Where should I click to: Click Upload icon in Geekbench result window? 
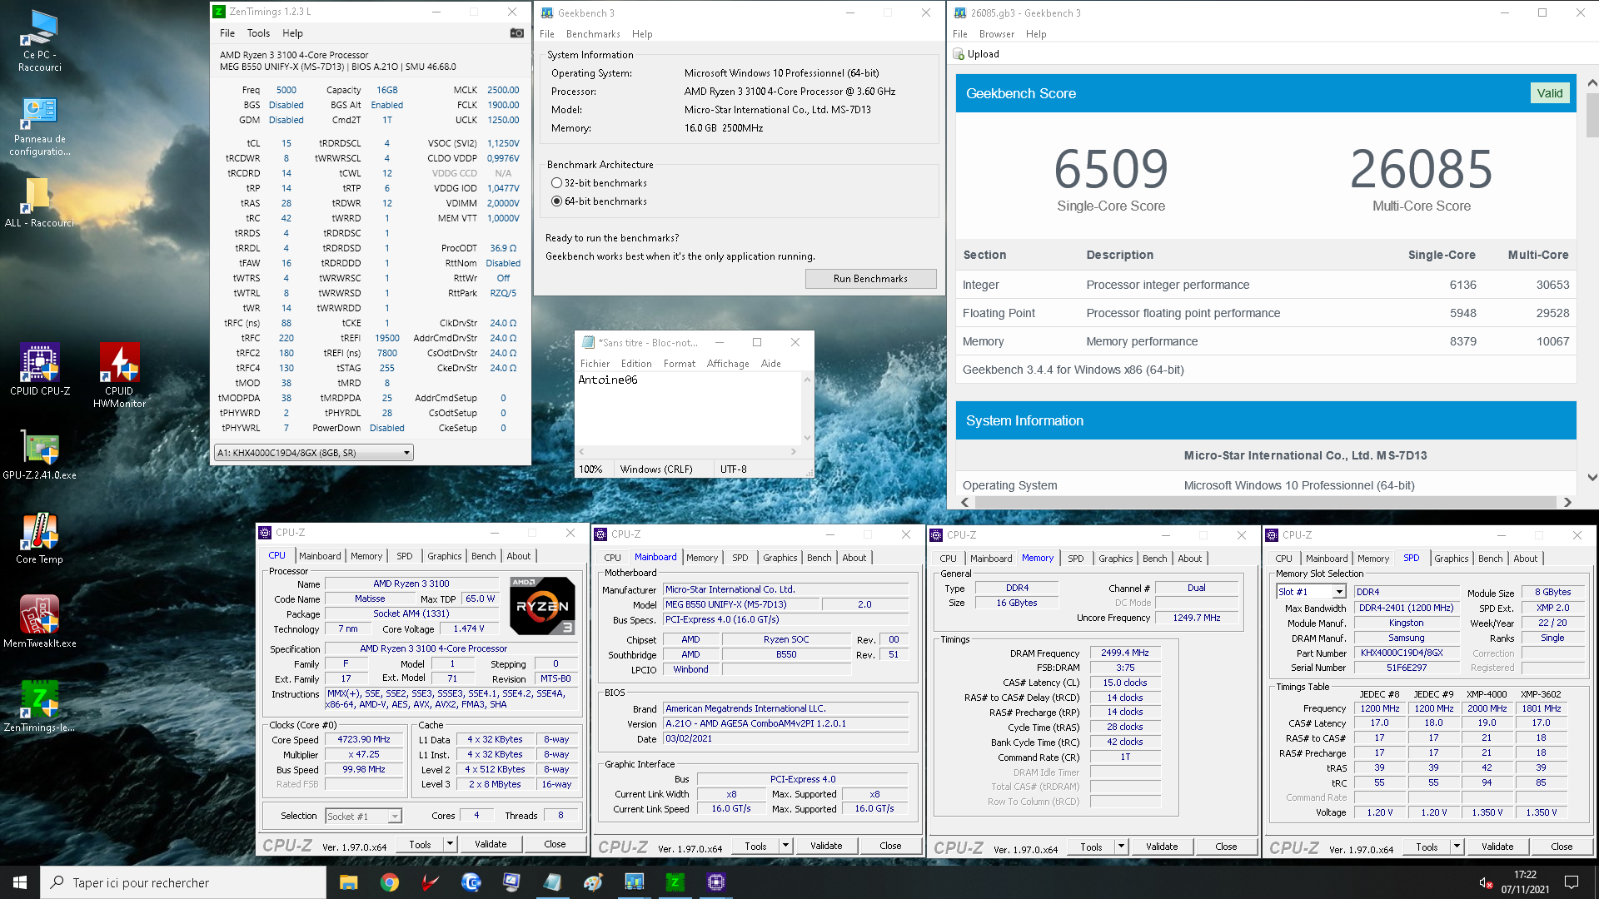pos(959,54)
